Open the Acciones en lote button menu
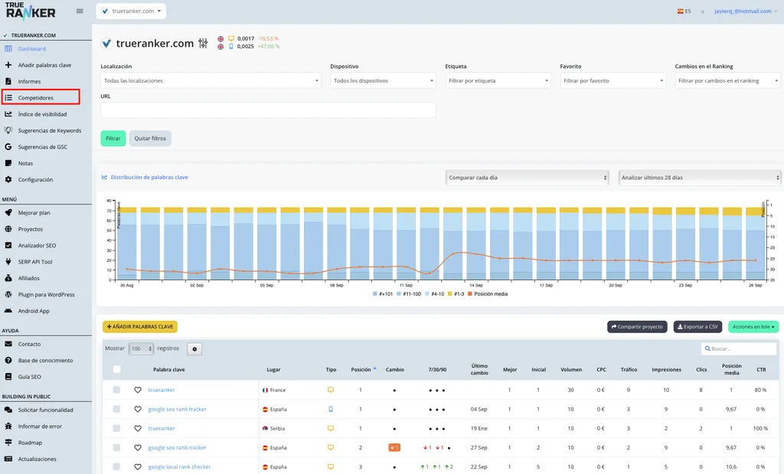The image size is (784, 474). tap(753, 326)
